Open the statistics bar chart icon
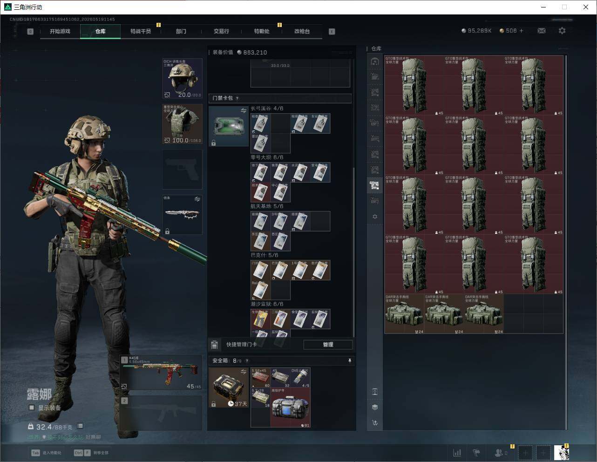The width and height of the screenshot is (597, 462). (457, 453)
